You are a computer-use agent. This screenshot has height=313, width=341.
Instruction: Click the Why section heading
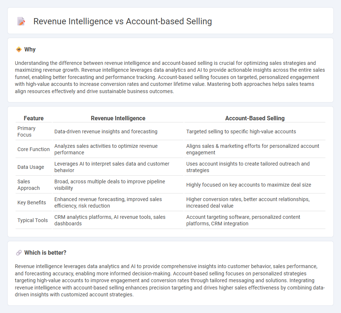point(30,50)
